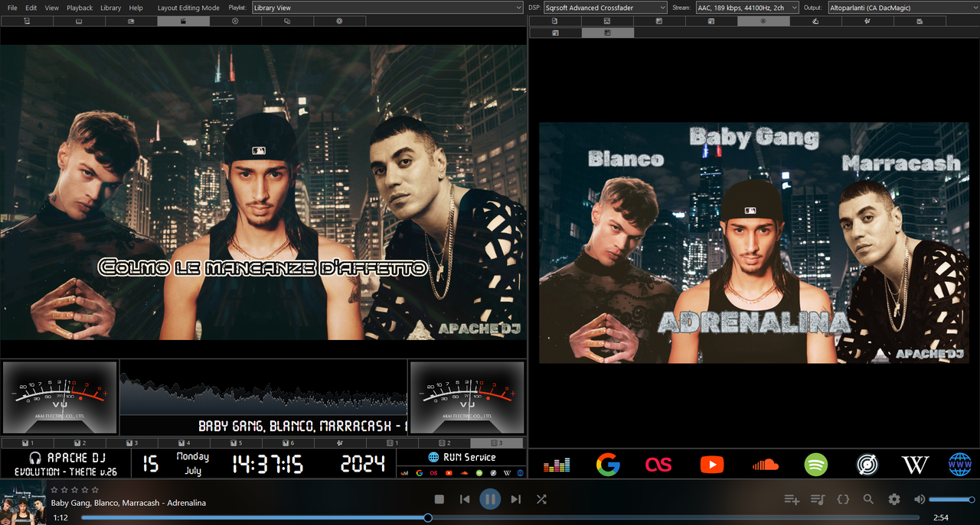
Task: Click the scrolling BABY GANG, BLANCO, MARRACASH text
Action: coord(302,426)
